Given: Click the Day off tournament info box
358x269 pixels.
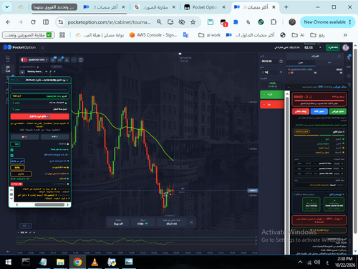Looking at the screenshot, I should point(118,222).
